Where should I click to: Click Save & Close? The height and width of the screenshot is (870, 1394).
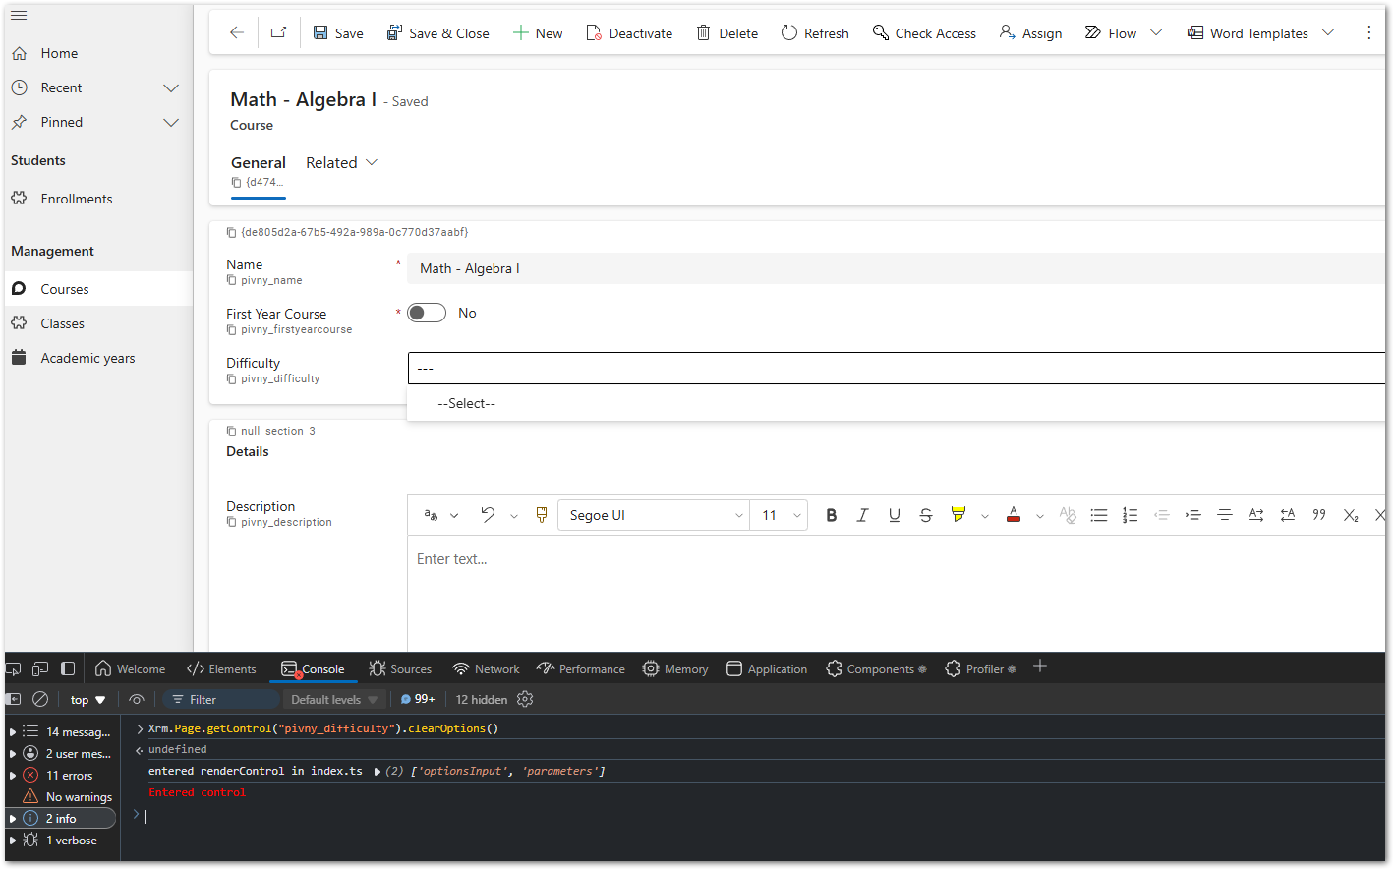(437, 32)
